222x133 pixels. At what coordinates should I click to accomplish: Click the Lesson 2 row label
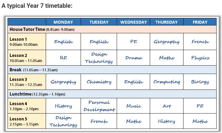coord(27,58)
